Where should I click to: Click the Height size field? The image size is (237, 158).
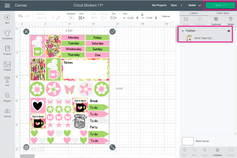pyautogui.click(x=150, y=18)
